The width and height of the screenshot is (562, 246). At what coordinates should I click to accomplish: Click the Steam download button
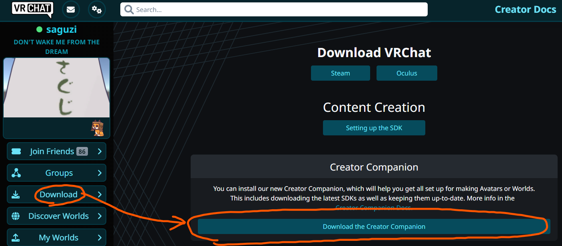pyautogui.click(x=341, y=73)
